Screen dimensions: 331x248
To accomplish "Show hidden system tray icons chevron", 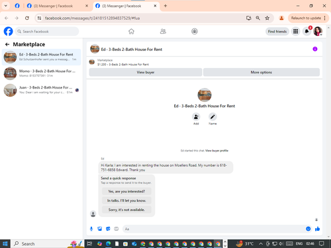I will tap(261, 243).
